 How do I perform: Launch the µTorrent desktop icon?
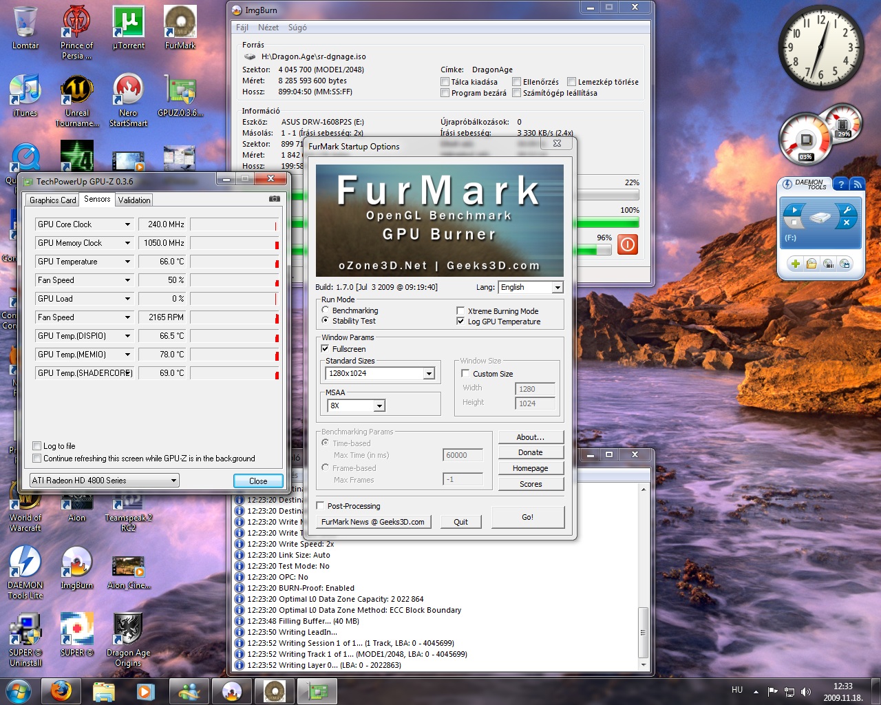(x=128, y=28)
